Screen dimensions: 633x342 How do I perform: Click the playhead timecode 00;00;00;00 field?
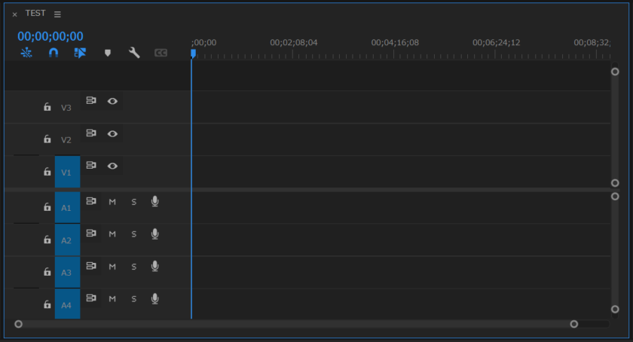click(x=50, y=36)
